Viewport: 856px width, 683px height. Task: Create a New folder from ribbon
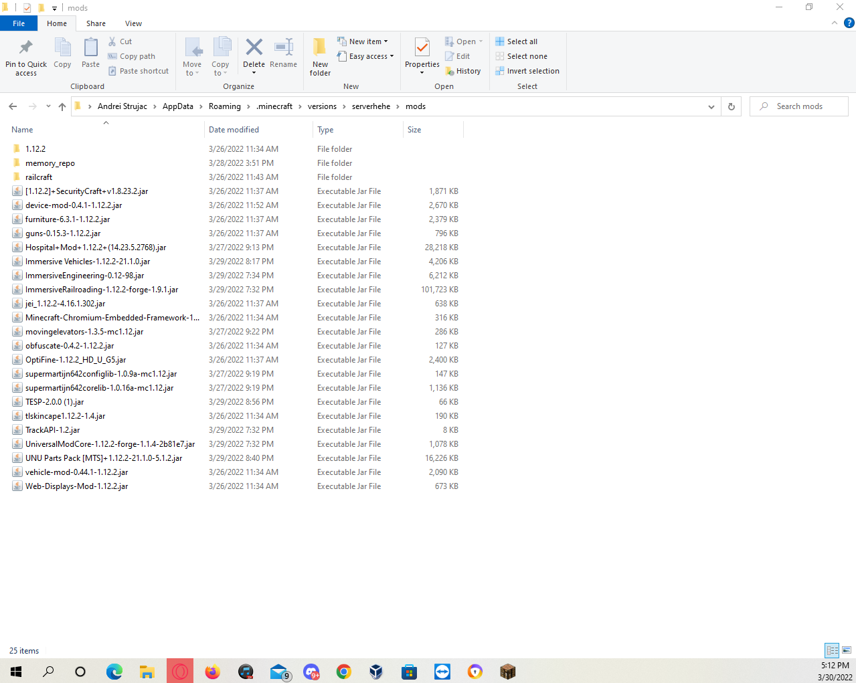coord(320,56)
